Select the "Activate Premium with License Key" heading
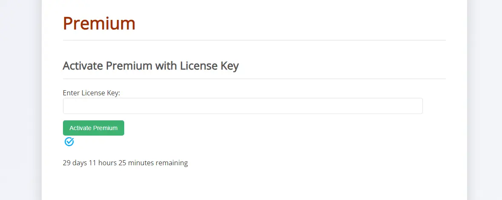502x200 pixels. pyautogui.click(x=151, y=66)
